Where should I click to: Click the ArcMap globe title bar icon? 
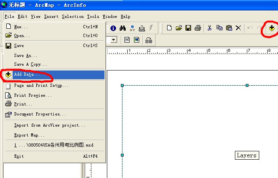click(x=4, y=5)
